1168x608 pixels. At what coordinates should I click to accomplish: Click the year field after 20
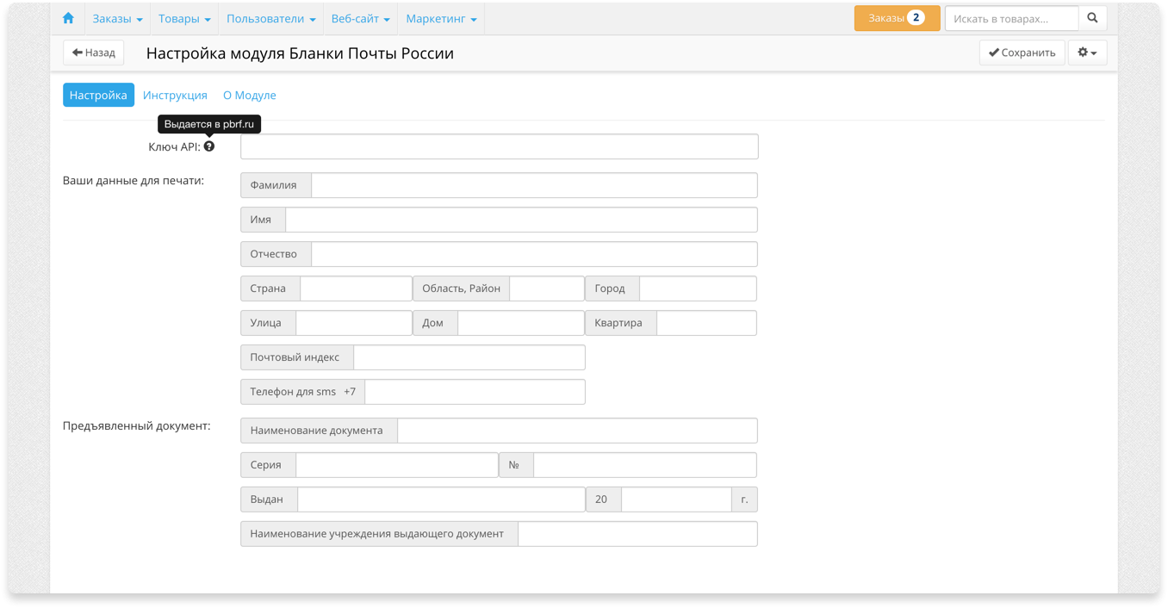(676, 499)
